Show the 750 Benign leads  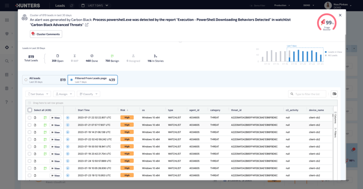pos(112,58)
